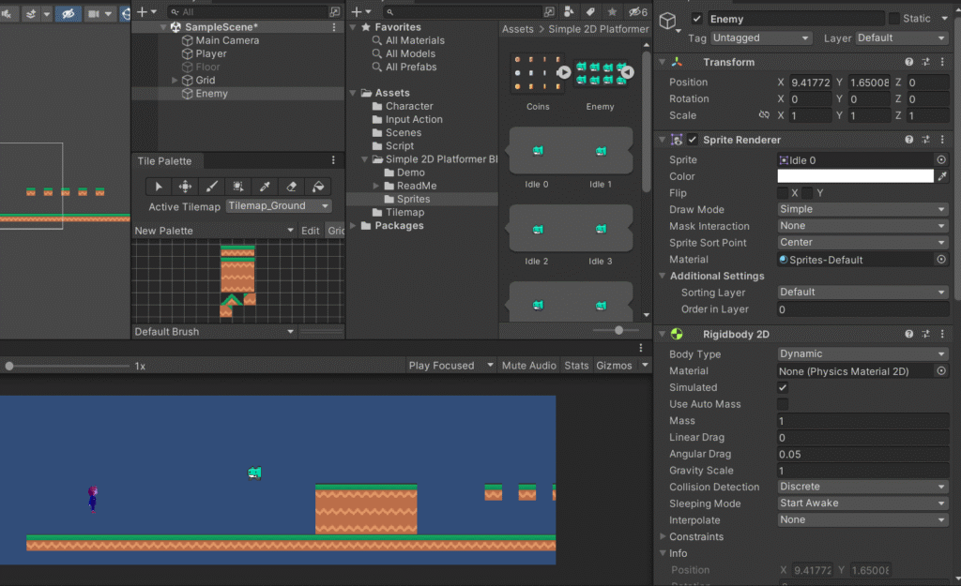Select the paintbrush tool in Tile Palette
This screenshot has width=961, height=586.
212,187
